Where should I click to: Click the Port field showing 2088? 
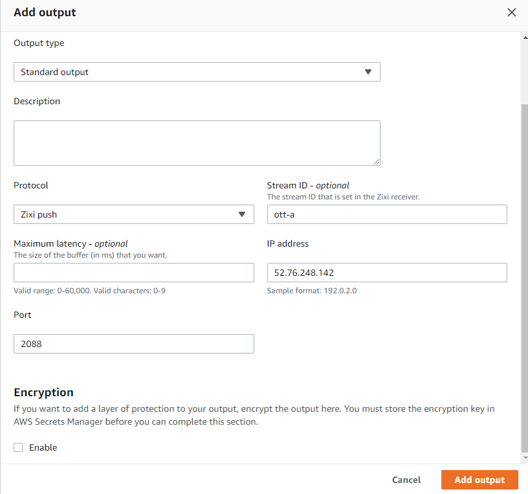click(x=133, y=344)
